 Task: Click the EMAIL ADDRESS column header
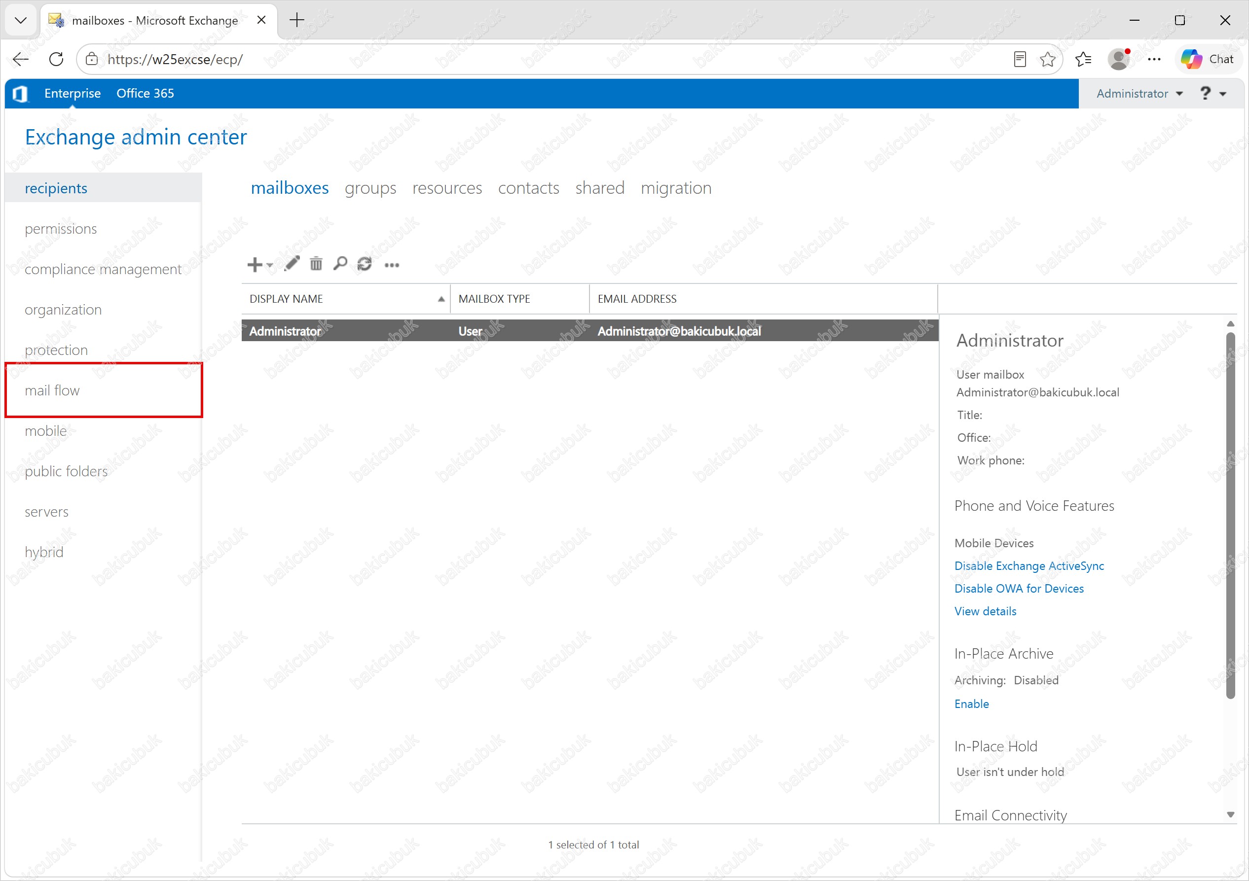click(x=764, y=299)
